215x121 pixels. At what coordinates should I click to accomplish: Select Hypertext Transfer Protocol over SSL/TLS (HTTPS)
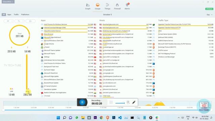(186, 25)
